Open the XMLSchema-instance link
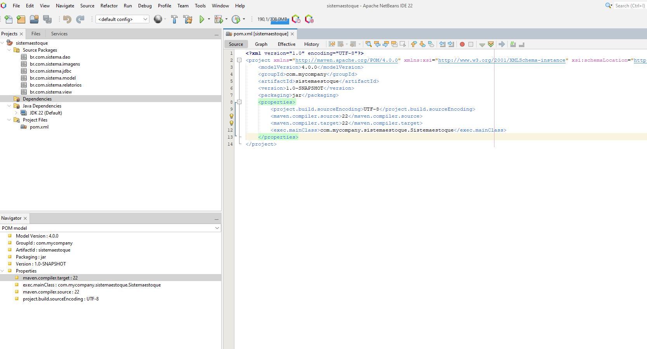The width and height of the screenshot is (647, 349). point(501,60)
